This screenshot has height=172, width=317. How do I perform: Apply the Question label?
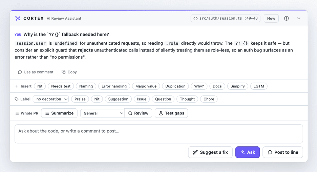point(163,99)
